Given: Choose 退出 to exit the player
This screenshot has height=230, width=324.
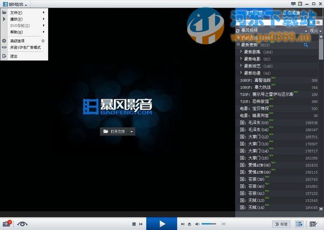Looking at the screenshot, I should coord(24,56).
